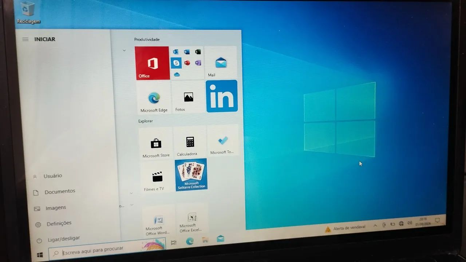Open Documentos from the Start sidebar
Viewport: 466px width, 262px height.
tap(54, 192)
